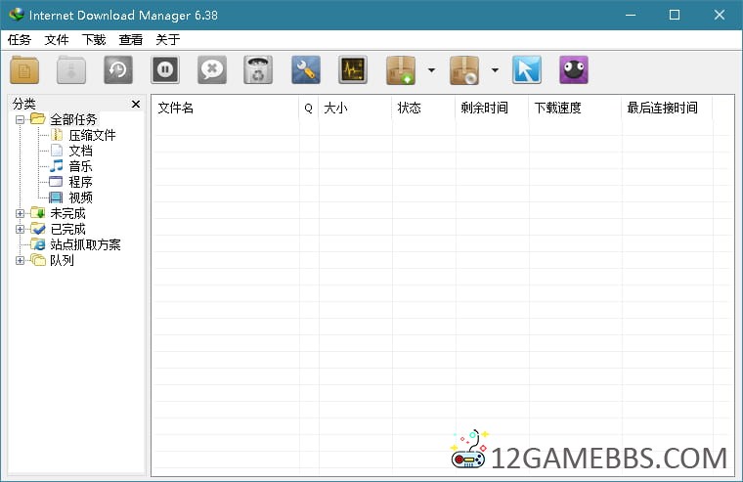Select the 程序 category
The width and height of the screenshot is (743, 482).
[x=80, y=182]
